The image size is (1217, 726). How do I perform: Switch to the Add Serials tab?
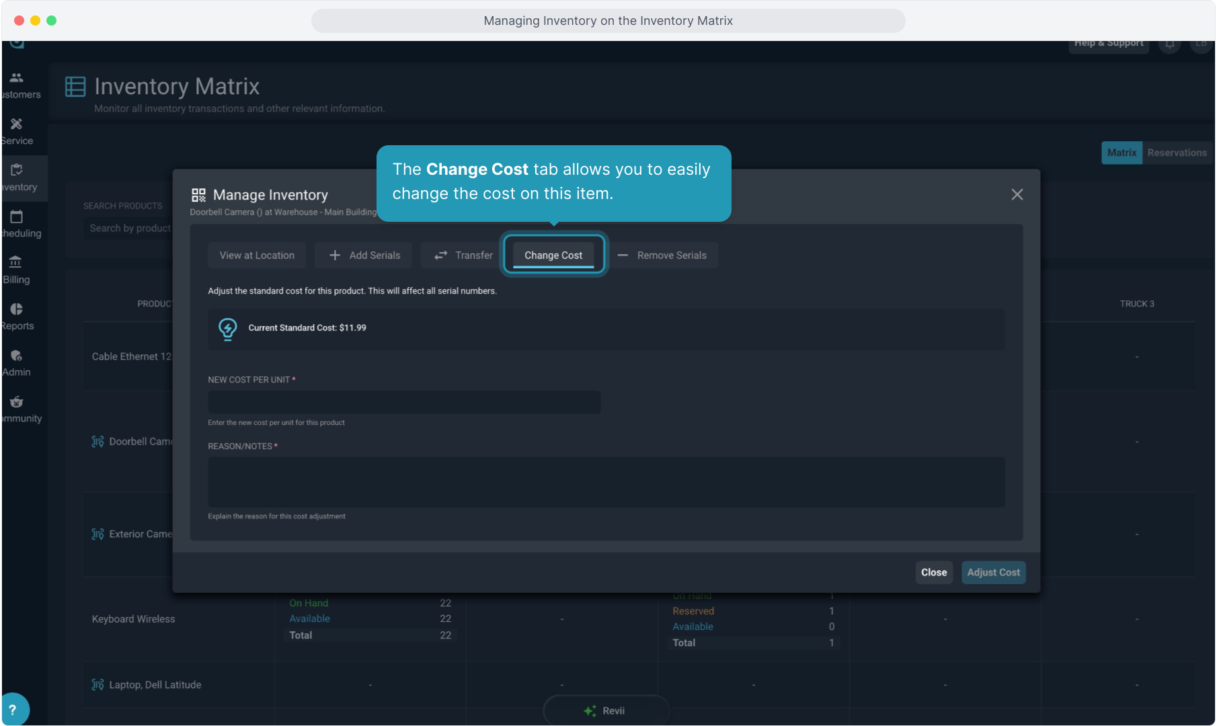[364, 255]
